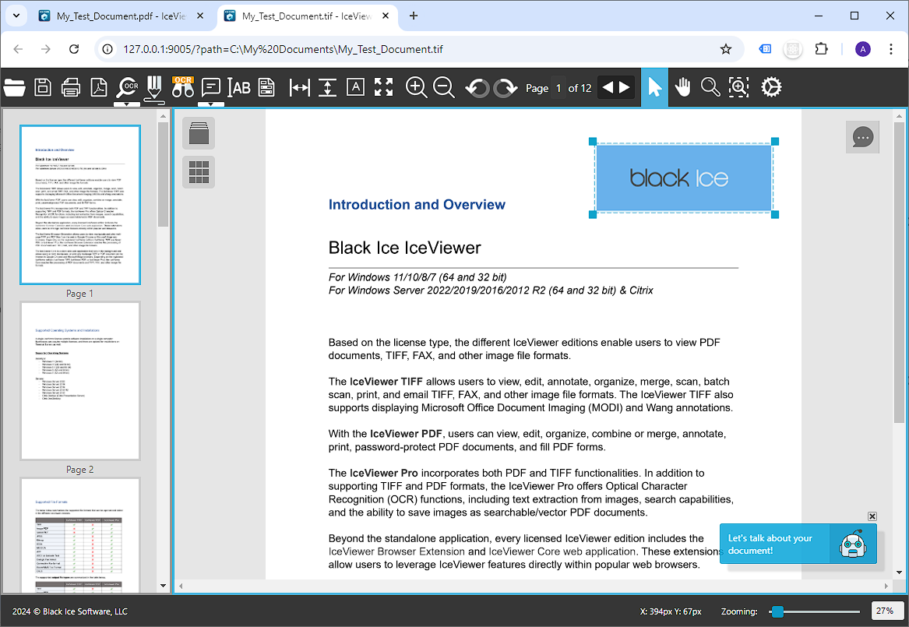
Task: Click the address bar URL
Action: pyautogui.click(x=283, y=49)
